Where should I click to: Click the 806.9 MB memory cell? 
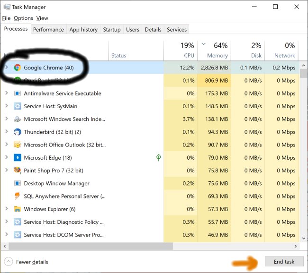(x=214, y=80)
